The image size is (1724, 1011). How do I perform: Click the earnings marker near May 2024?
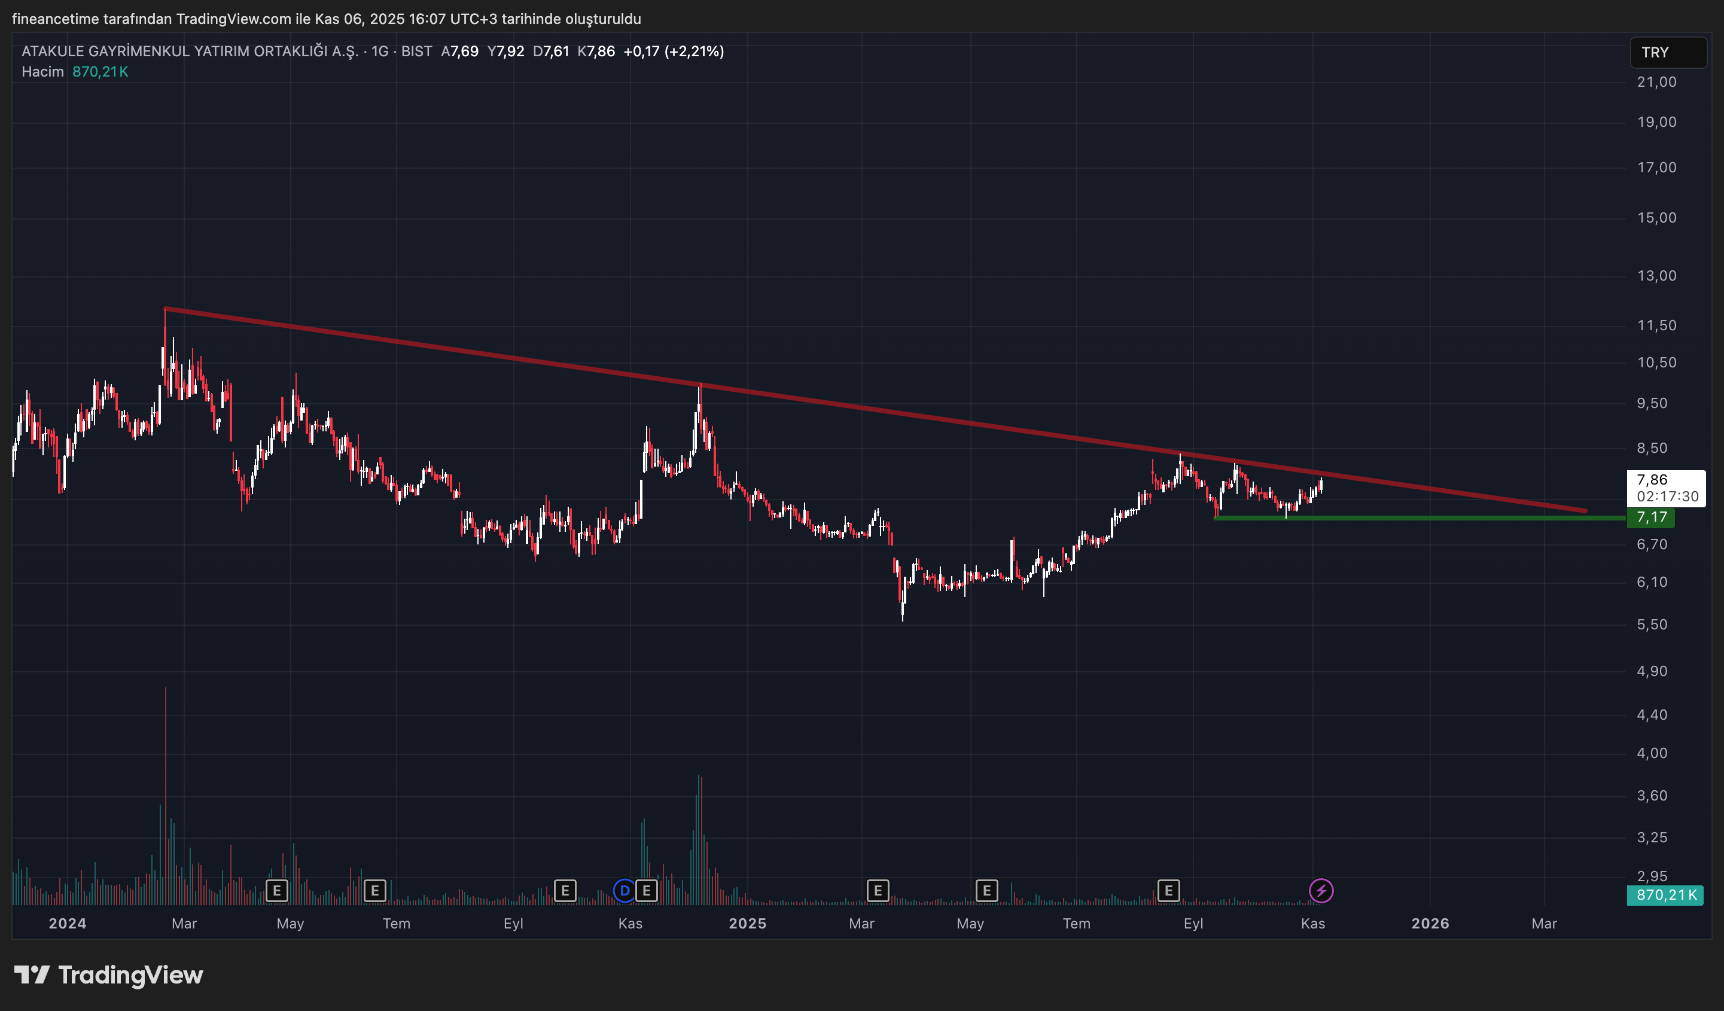[276, 891]
